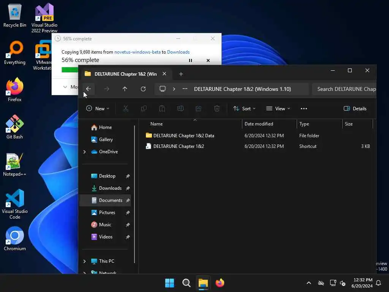Close the DELTARUNE Chapter 1&2 tab
This screenshot has width=389, height=292.
pos(164,74)
